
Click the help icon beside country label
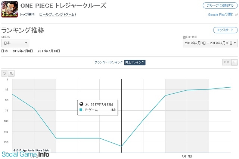(3, 37)
